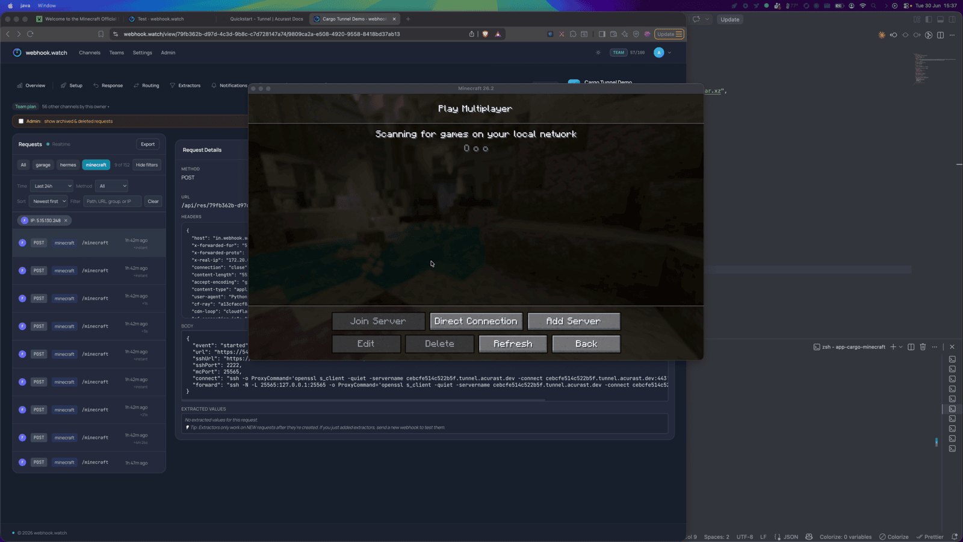Select the 'minecraft' filter chip

pyautogui.click(x=96, y=165)
